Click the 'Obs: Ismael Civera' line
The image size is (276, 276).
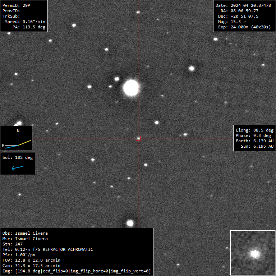[25, 233]
